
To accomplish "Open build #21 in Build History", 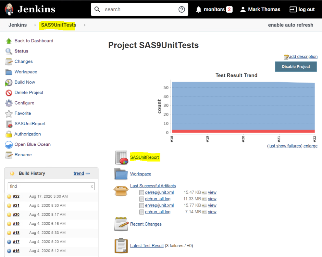I will click(x=16, y=206).
